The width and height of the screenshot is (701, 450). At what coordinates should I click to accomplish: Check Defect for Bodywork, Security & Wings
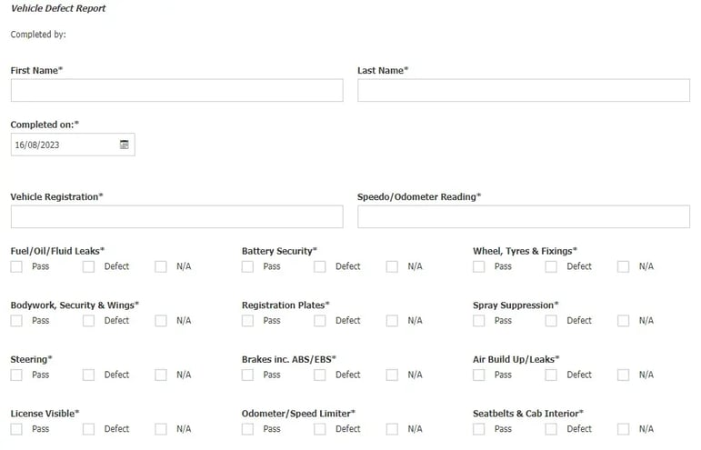(88, 321)
